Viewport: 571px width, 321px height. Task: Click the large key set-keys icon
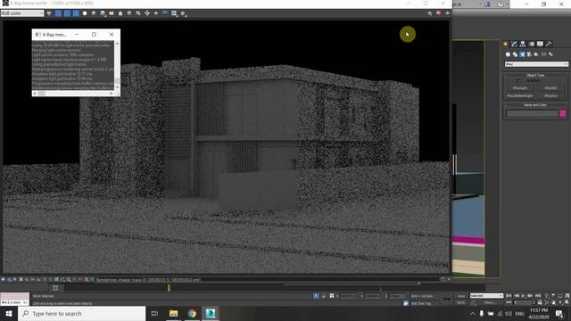[446, 299]
